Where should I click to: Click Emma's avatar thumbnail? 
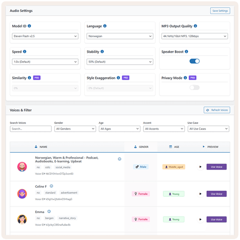22,219
